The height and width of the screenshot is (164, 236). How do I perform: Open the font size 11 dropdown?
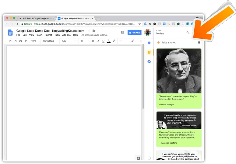pyautogui.click(x=85, y=41)
